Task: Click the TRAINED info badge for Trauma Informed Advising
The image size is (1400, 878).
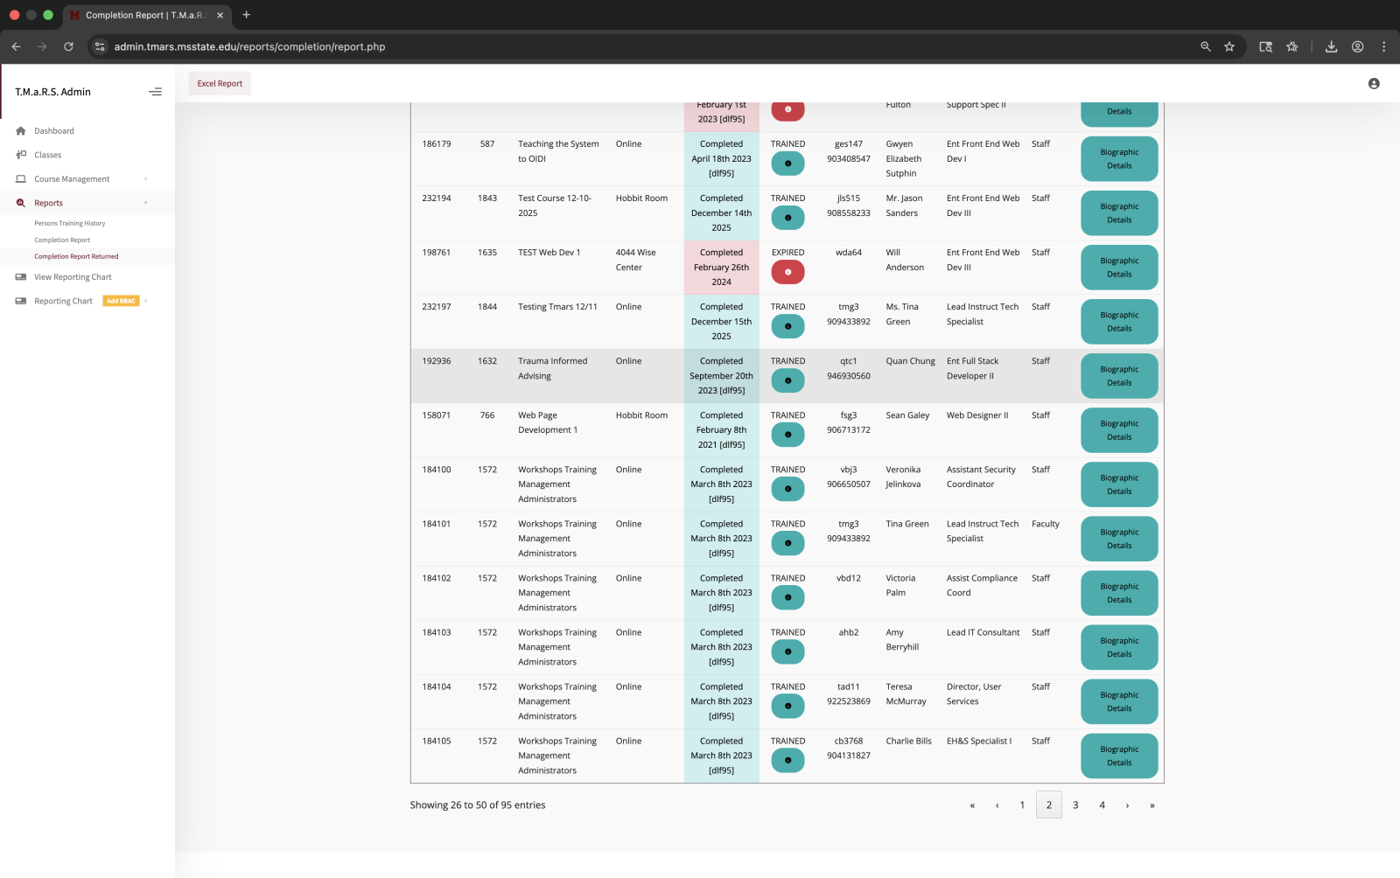Action: [x=787, y=380]
